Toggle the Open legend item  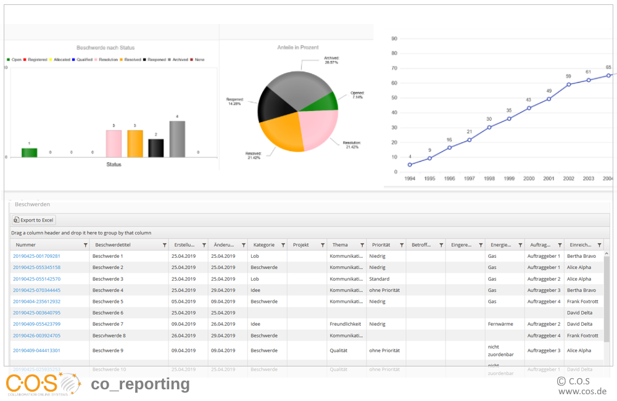click(x=14, y=60)
